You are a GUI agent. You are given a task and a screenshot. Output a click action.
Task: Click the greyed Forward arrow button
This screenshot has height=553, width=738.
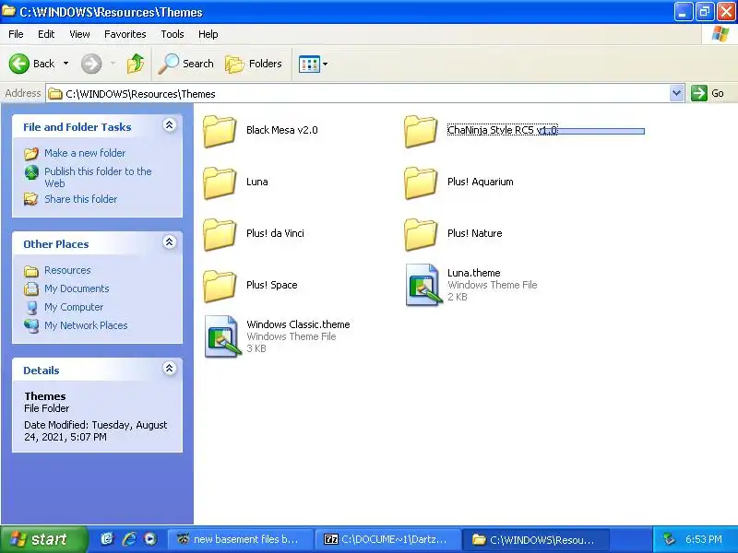click(x=91, y=64)
